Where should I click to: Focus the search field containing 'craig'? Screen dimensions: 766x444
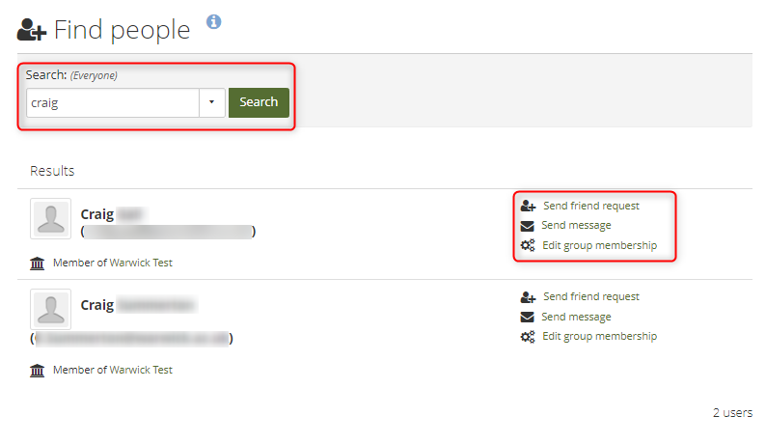[x=112, y=102]
